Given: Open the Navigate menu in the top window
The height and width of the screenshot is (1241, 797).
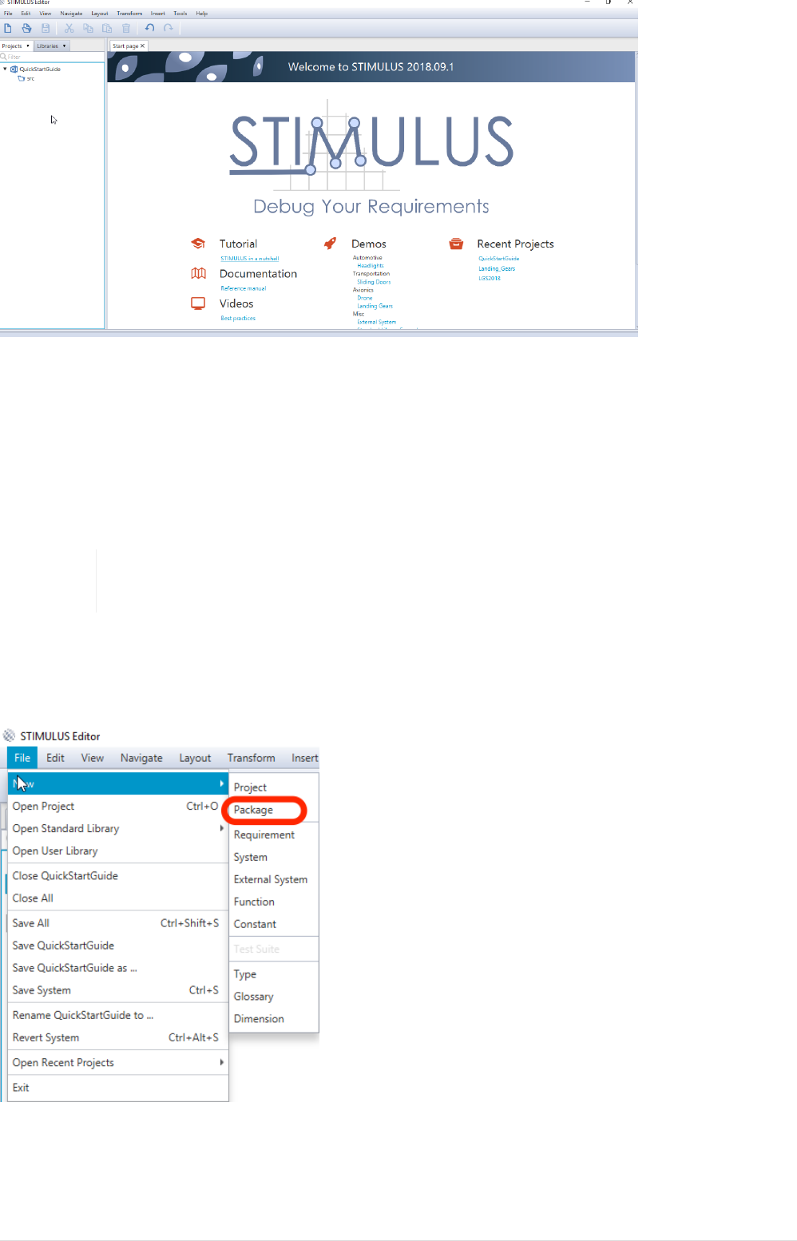Looking at the screenshot, I should (71, 14).
